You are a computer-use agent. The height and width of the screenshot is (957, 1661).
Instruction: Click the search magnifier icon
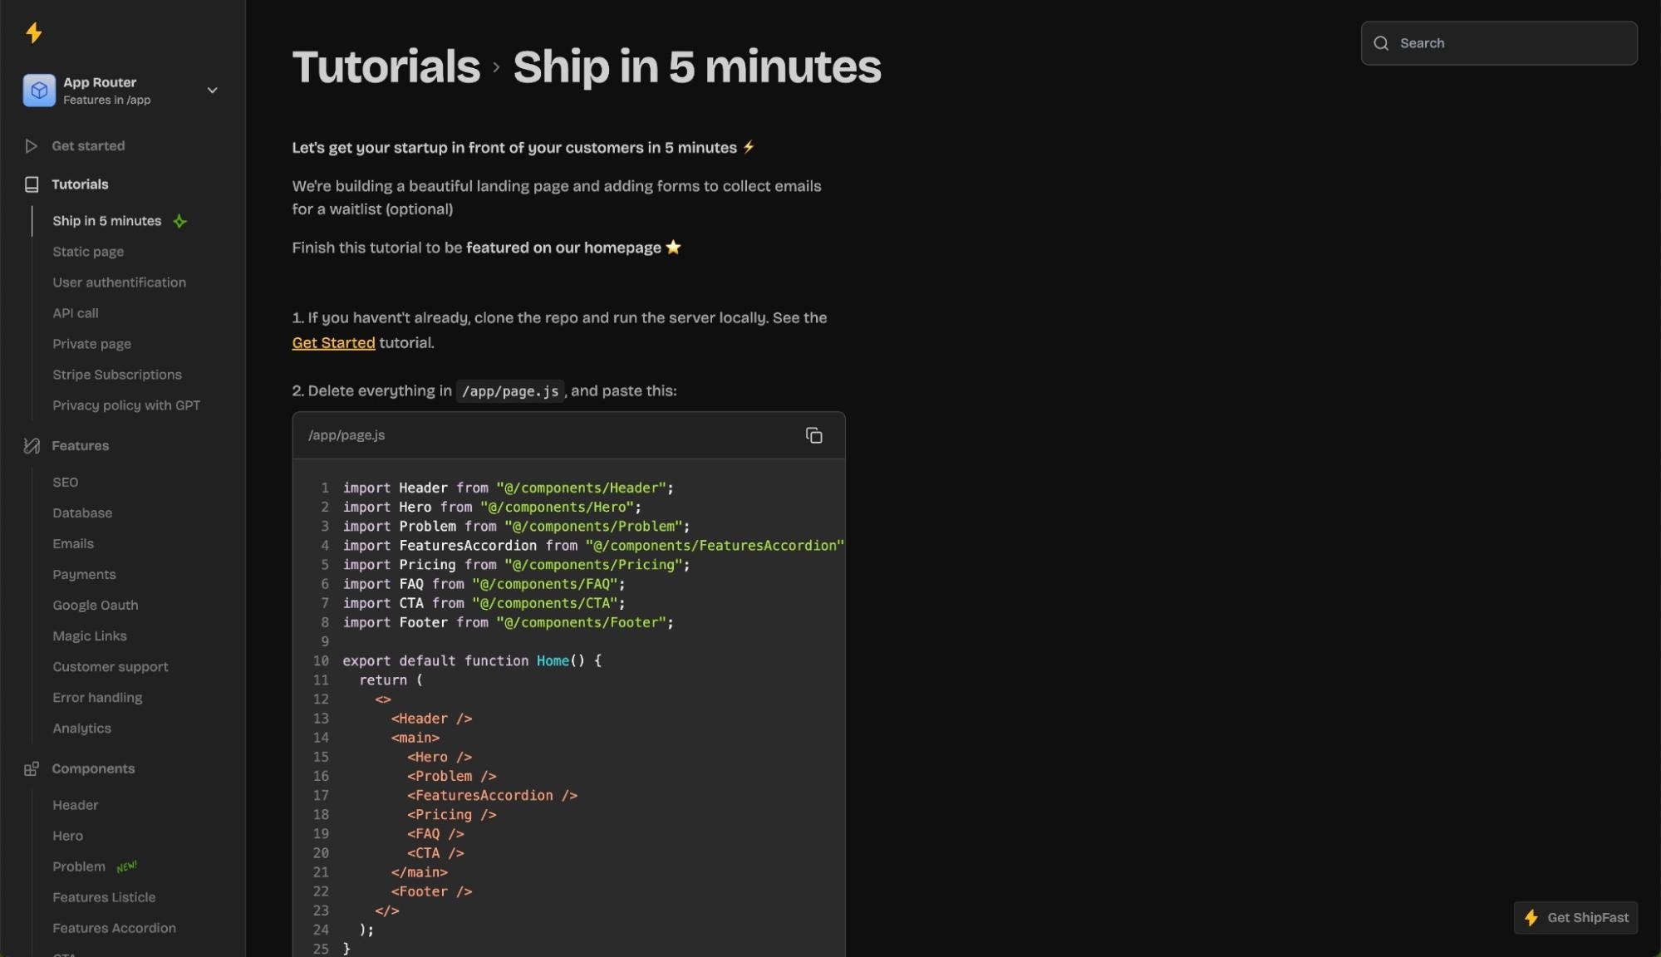pos(1381,43)
